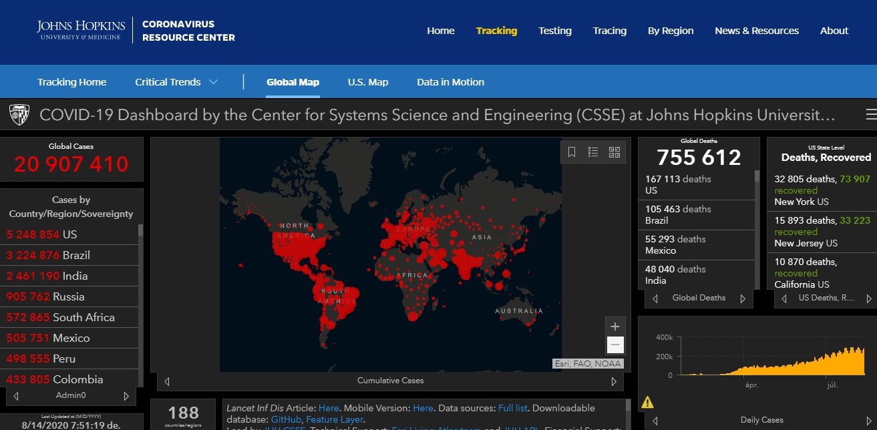Open the Data in Motion tab
The width and height of the screenshot is (877, 430).
(x=451, y=82)
